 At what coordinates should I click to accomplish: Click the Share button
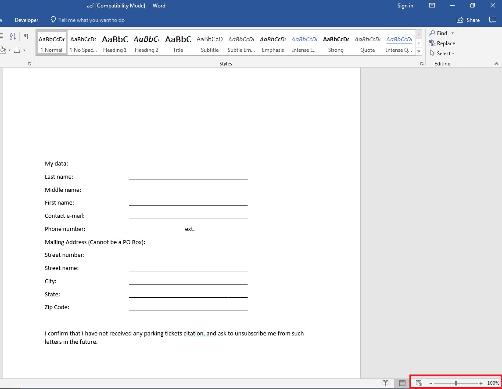(468, 20)
